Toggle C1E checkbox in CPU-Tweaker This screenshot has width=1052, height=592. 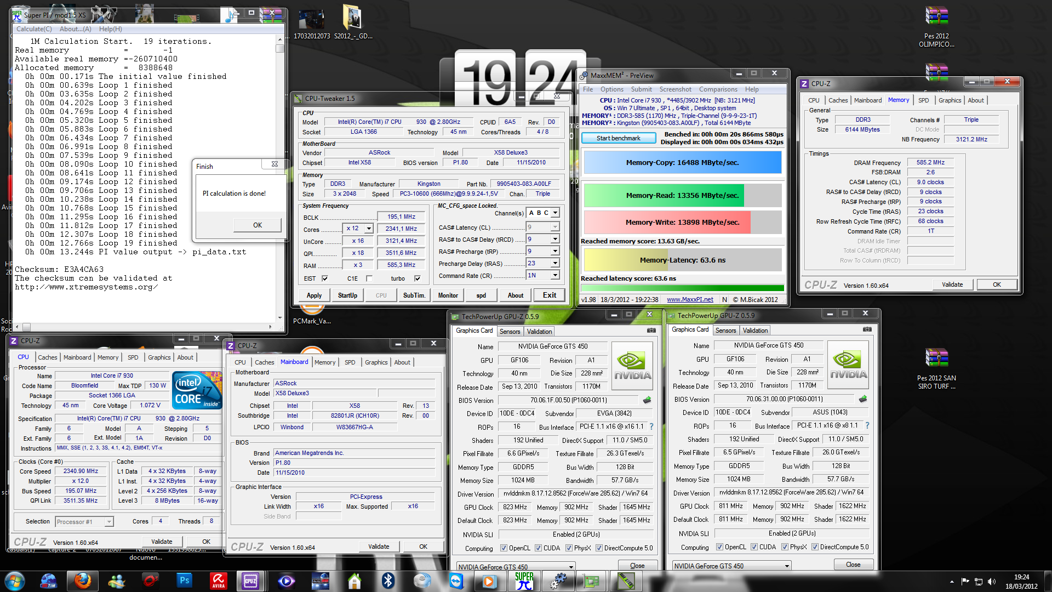pos(369,278)
